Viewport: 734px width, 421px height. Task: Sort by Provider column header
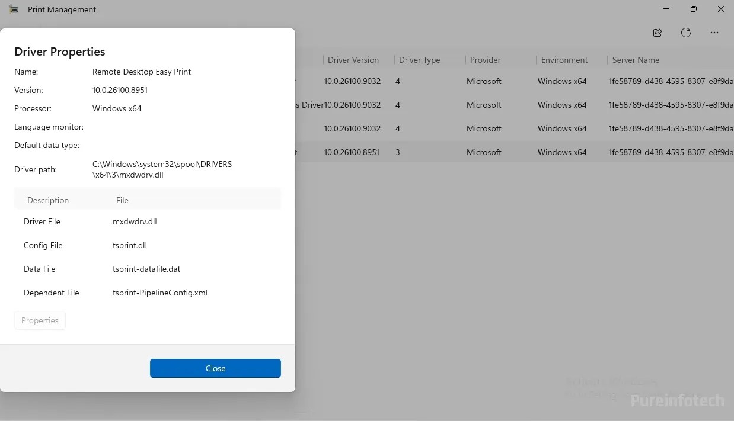click(486, 60)
